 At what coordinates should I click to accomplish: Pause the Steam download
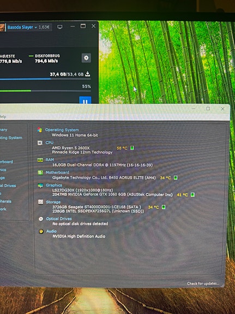coord(85,100)
